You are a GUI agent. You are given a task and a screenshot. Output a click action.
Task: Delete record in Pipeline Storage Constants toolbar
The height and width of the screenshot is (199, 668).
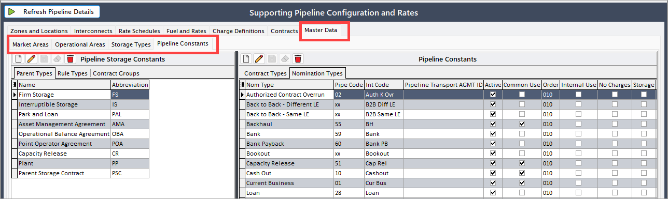[x=71, y=59]
